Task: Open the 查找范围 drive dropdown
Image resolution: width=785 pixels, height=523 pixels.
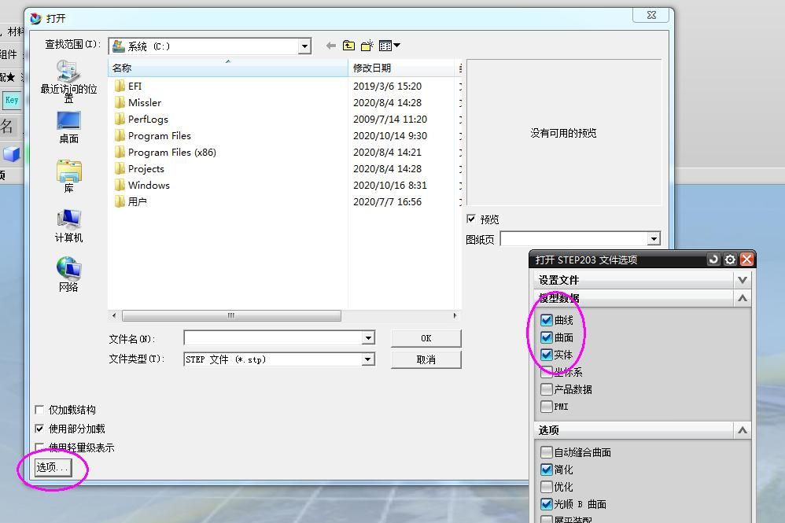Action: tap(306, 46)
